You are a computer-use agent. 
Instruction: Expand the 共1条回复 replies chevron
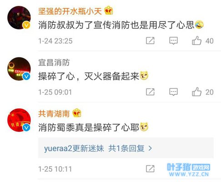click(x=150, y=148)
